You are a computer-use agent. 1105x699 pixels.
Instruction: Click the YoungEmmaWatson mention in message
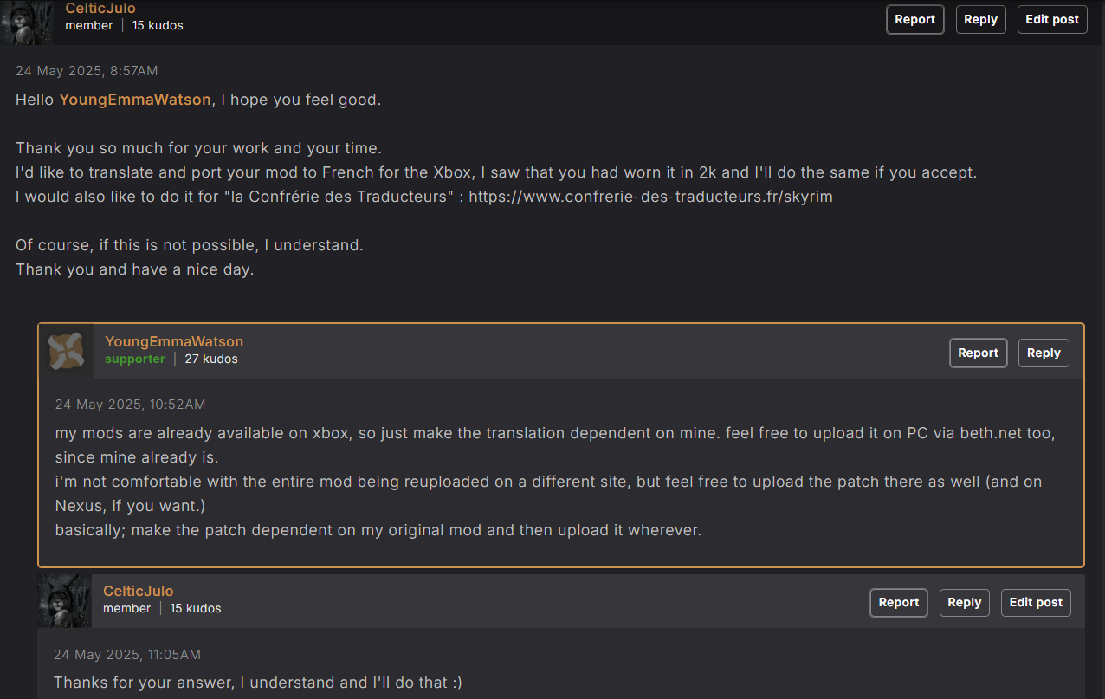[x=135, y=100]
